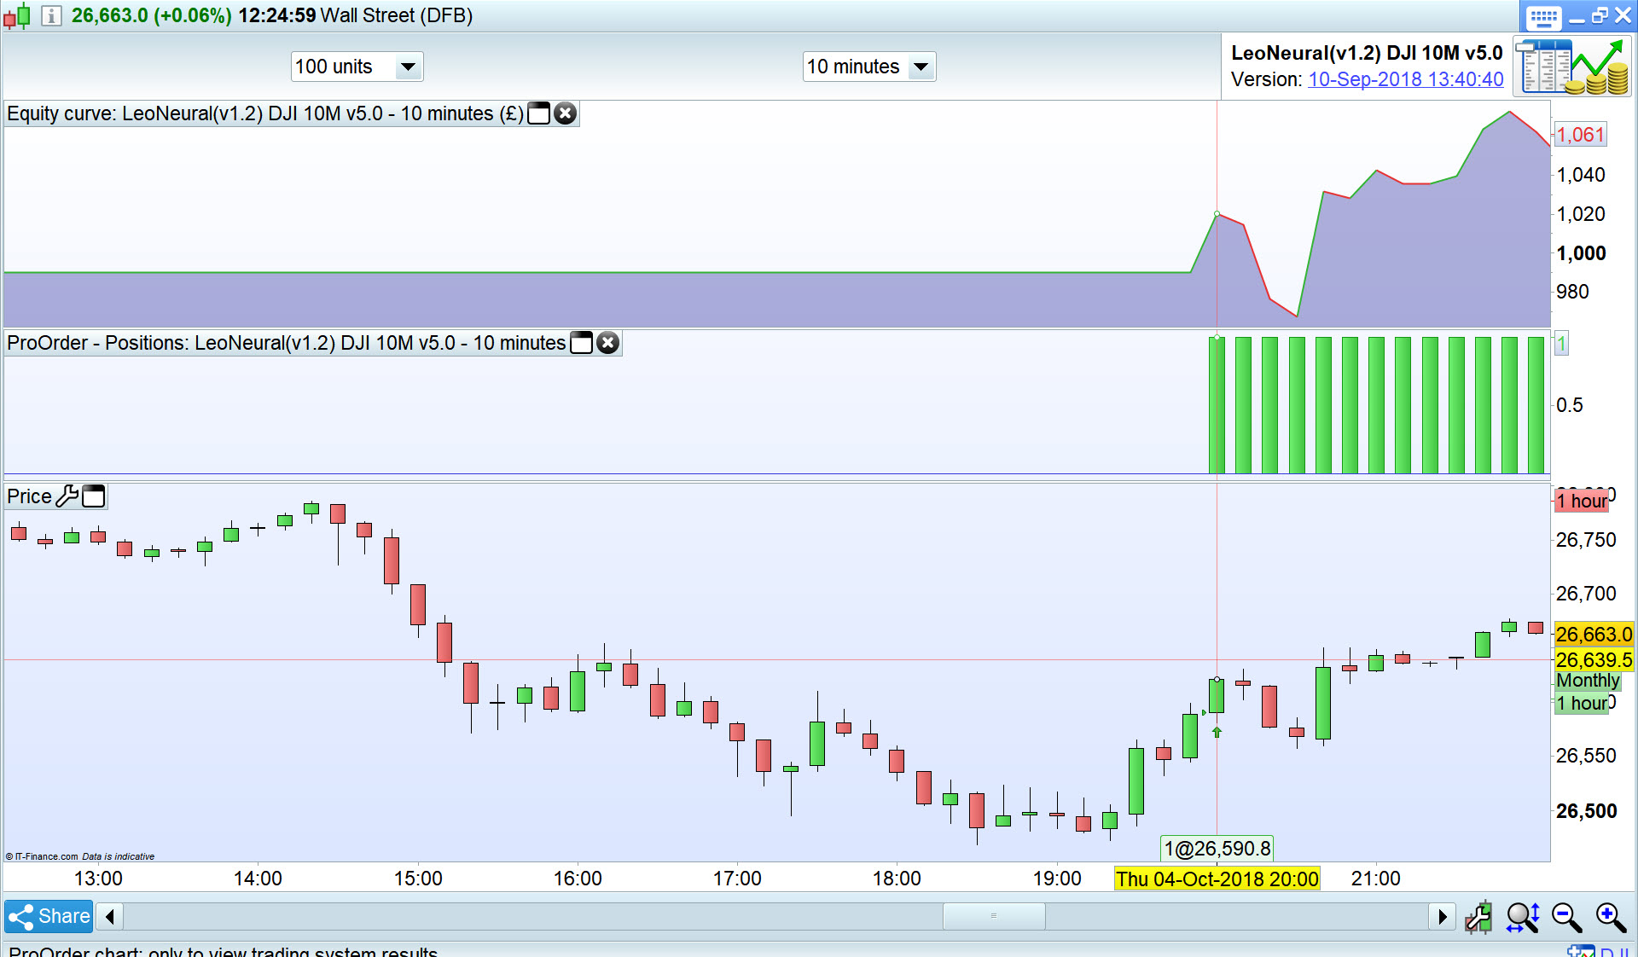
Task: Maximize the Price panel
Action: tap(94, 496)
